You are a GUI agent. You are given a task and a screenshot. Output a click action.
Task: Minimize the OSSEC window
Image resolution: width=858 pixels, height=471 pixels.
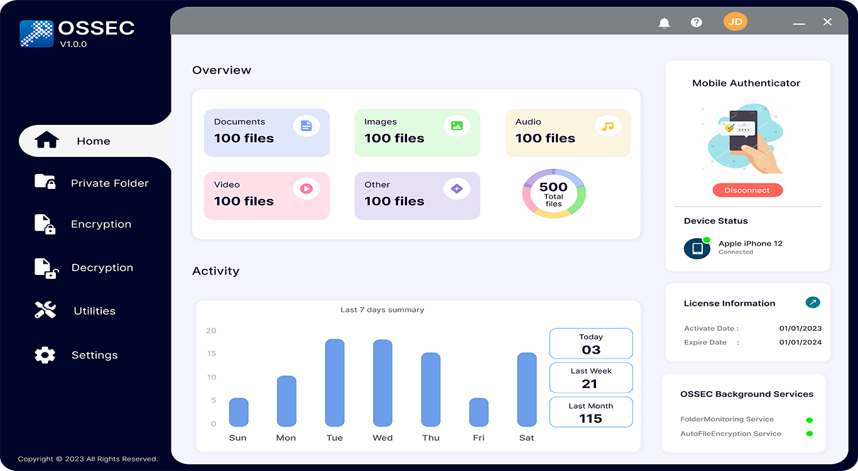[x=799, y=23]
